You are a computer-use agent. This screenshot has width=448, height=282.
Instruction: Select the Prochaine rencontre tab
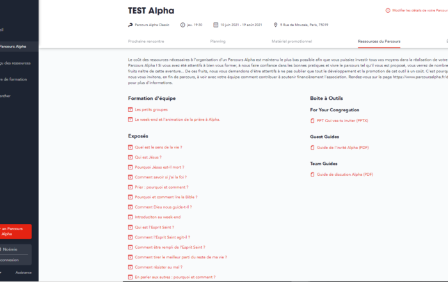coord(146,42)
